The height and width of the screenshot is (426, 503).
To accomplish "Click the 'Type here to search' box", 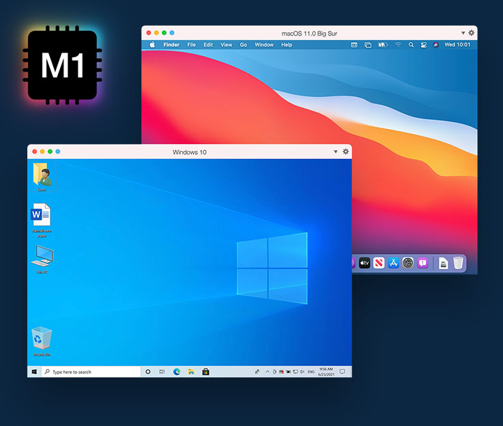I will (x=91, y=372).
